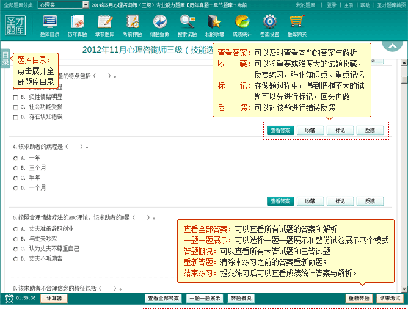The height and width of the screenshot is (309, 408).
Task: Open the 计算器 calculator button
Action: (x=55, y=299)
